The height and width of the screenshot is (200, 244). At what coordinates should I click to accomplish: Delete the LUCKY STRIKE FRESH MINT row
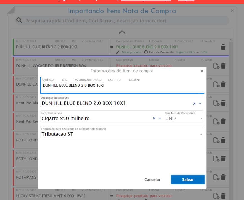coord(223,196)
